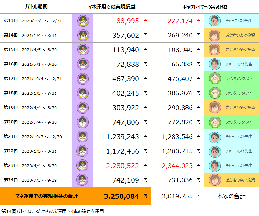Click 怠け者の楽々投資 avatar in 第24回 row
The width and height of the screenshot is (259, 216).
[215, 180]
